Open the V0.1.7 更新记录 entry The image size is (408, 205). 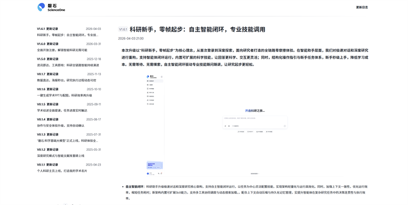(48, 74)
